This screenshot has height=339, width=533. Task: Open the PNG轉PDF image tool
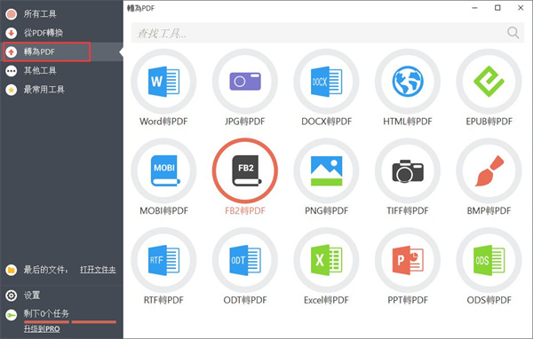point(326,171)
